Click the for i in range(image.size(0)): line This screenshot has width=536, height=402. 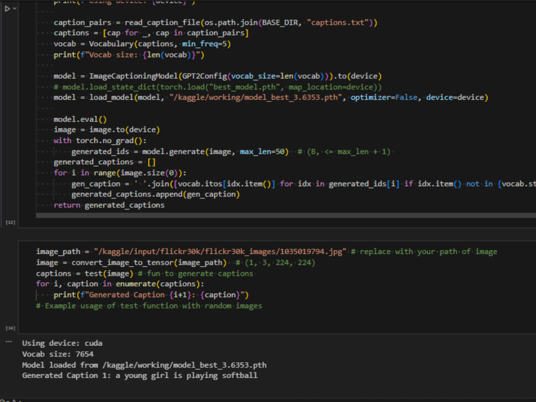tap(120, 173)
